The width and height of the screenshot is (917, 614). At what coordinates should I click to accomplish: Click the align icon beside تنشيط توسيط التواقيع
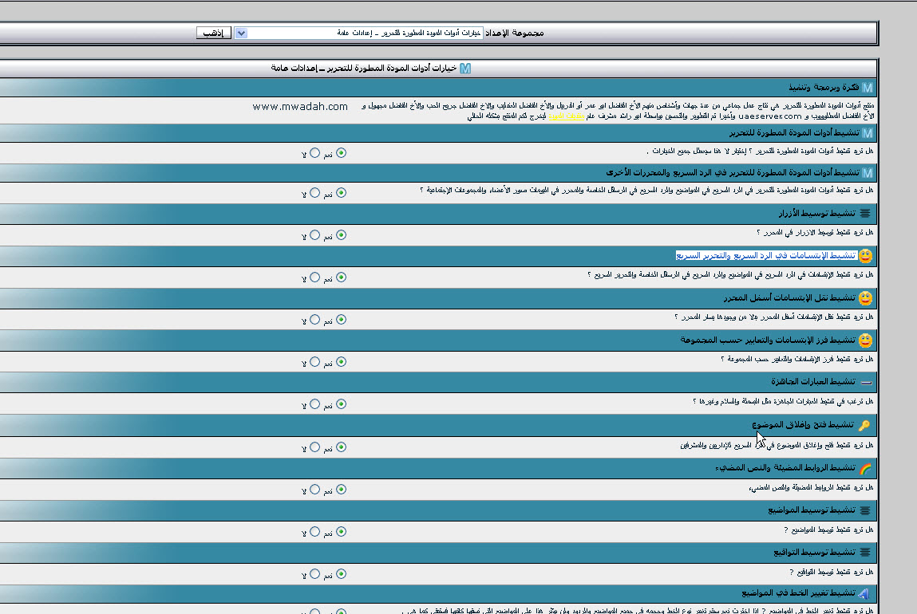(x=866, y=552)
